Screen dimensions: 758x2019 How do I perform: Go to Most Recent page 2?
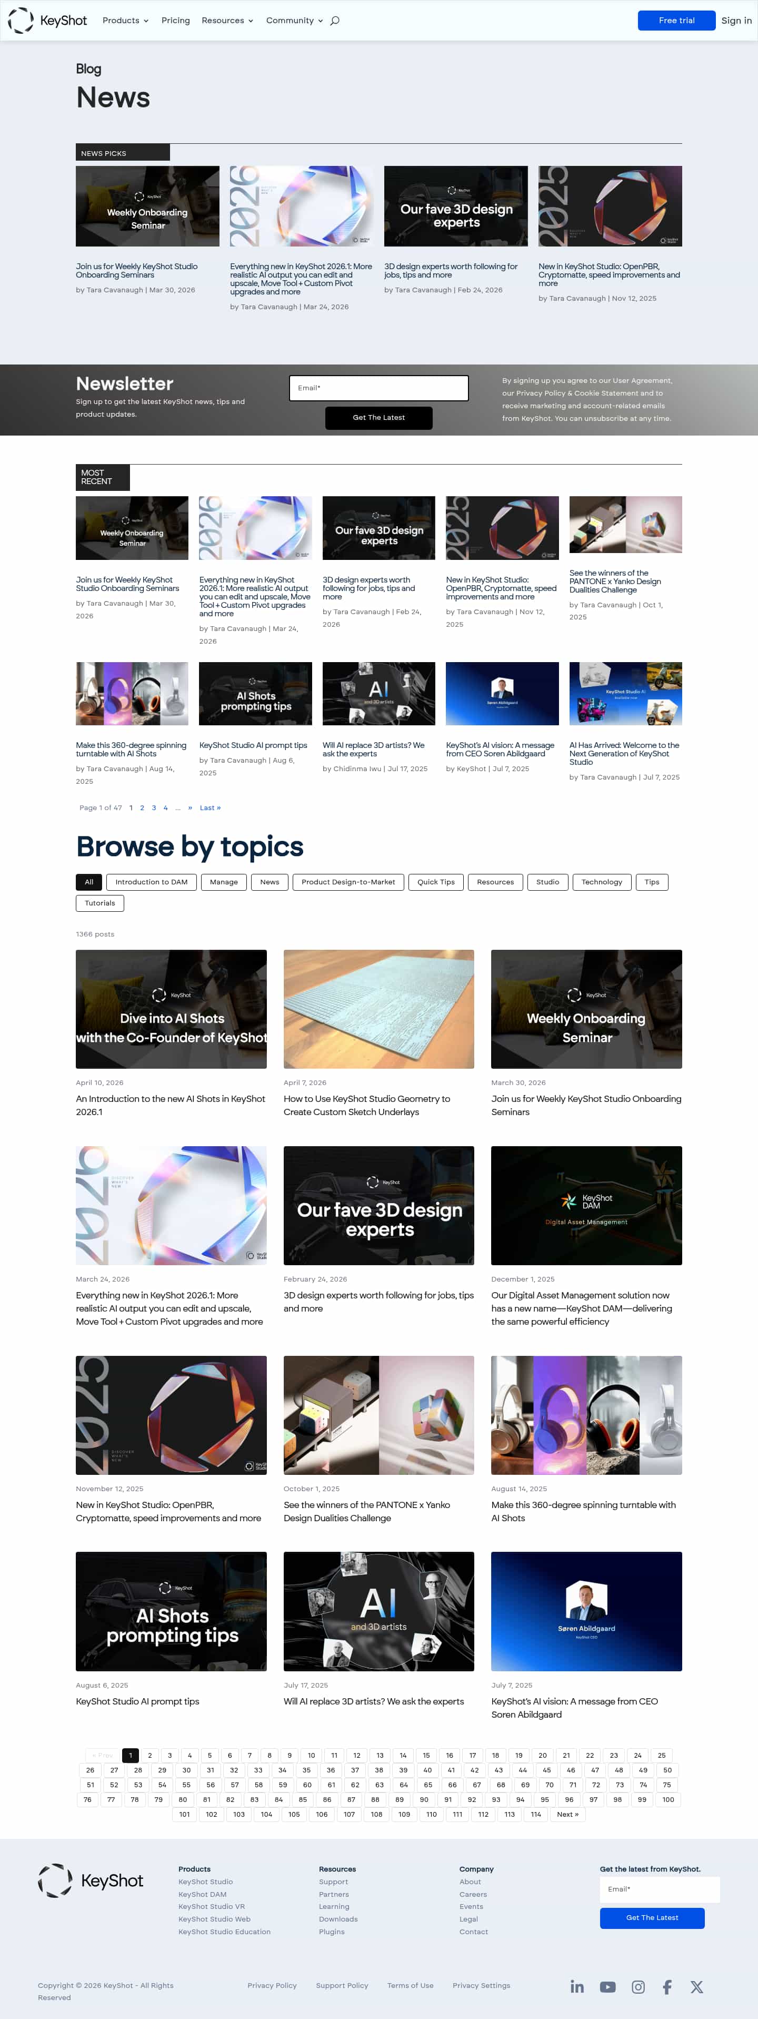142,807
